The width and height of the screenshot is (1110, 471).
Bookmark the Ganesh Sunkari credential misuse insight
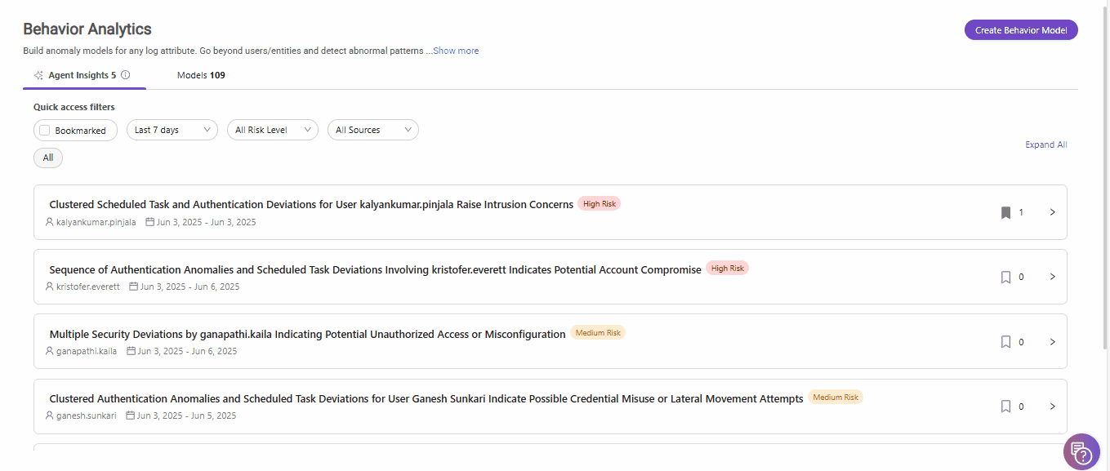[1005, 407]
